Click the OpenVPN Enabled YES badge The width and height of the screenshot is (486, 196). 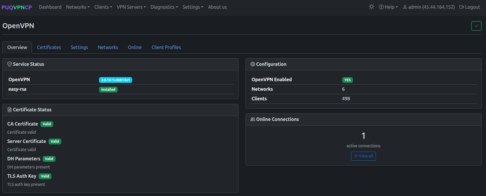[x=347, y=80]
